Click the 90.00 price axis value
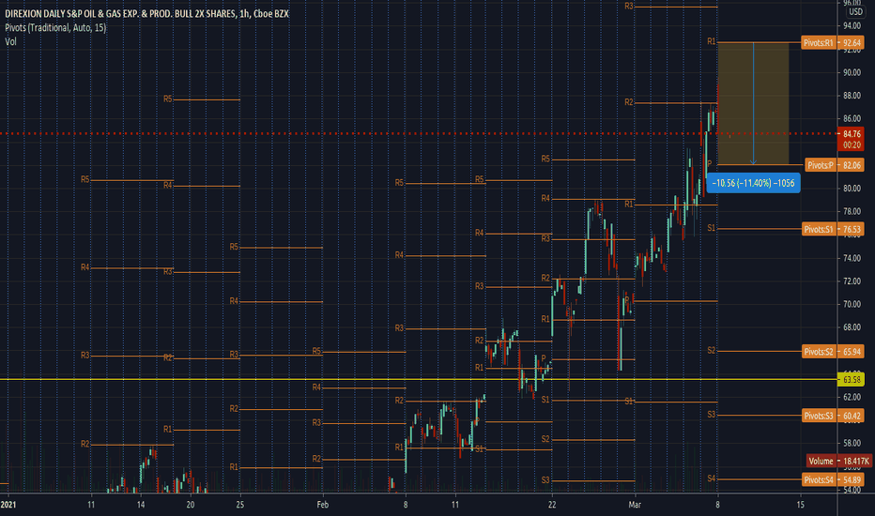Screen dimensions: 875x516 (852, 72)
